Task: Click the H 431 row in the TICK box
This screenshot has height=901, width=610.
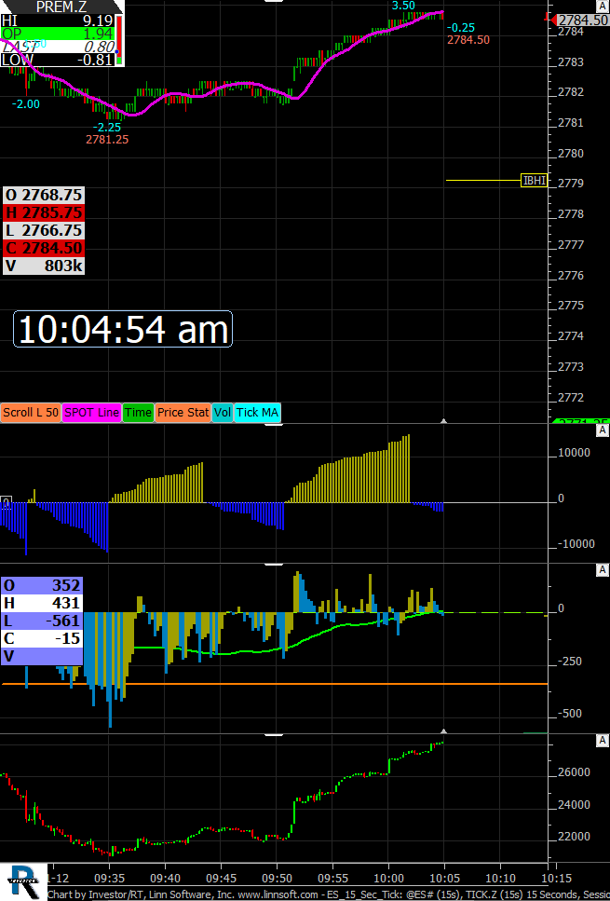Action: [x=42, y=603]
